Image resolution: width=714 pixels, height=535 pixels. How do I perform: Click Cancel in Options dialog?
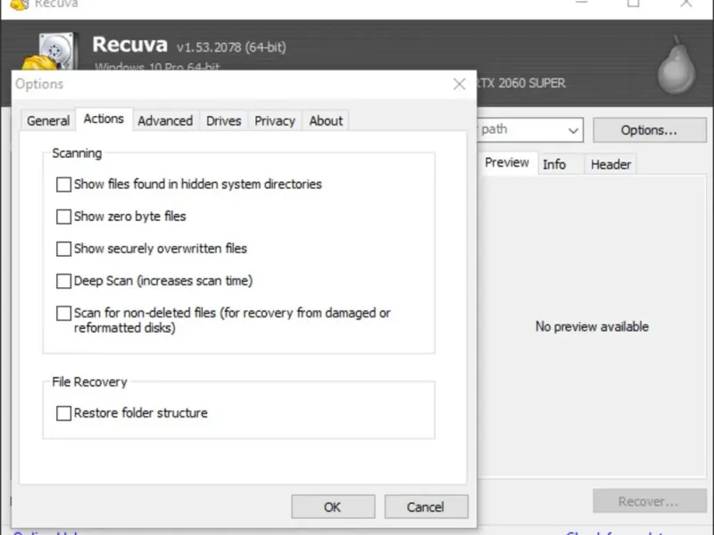(x=426, y=506)
